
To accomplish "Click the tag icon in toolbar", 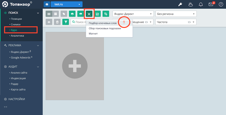I will (x=64, y=14).
